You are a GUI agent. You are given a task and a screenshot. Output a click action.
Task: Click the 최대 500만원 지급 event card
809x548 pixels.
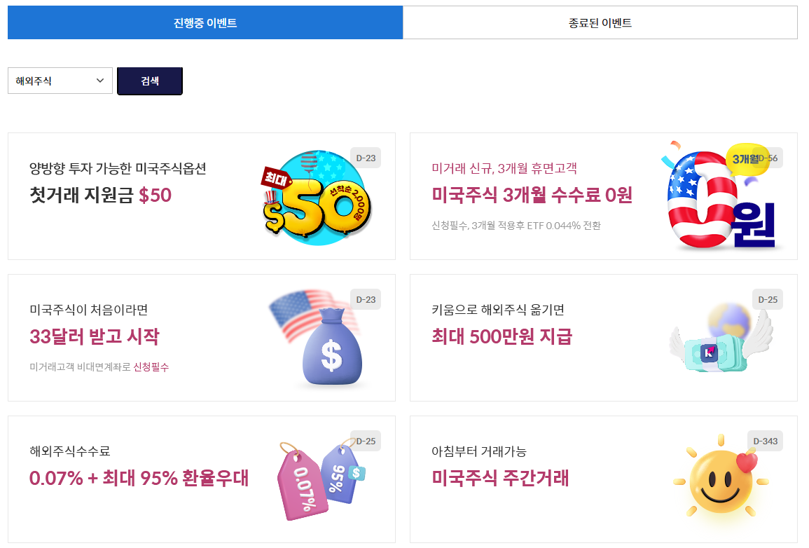click(602, 337)
